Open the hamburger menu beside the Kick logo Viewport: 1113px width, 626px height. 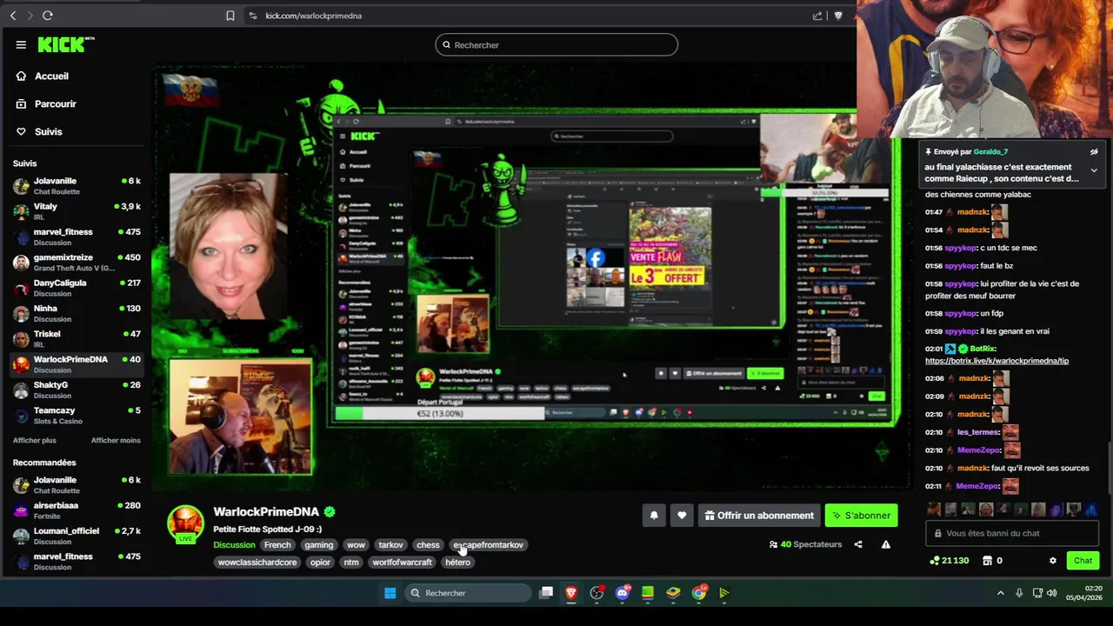21,44
